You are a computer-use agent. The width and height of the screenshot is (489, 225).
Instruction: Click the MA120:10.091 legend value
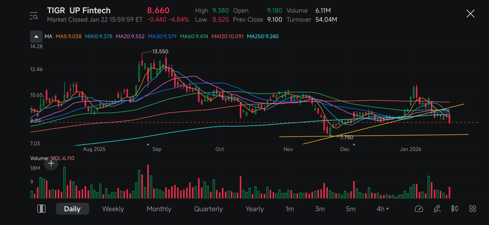(228, 36)
